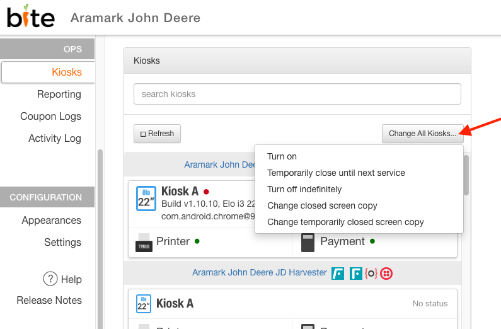
Task: Click the Build v1.10.10 text line
Action: 208,204
